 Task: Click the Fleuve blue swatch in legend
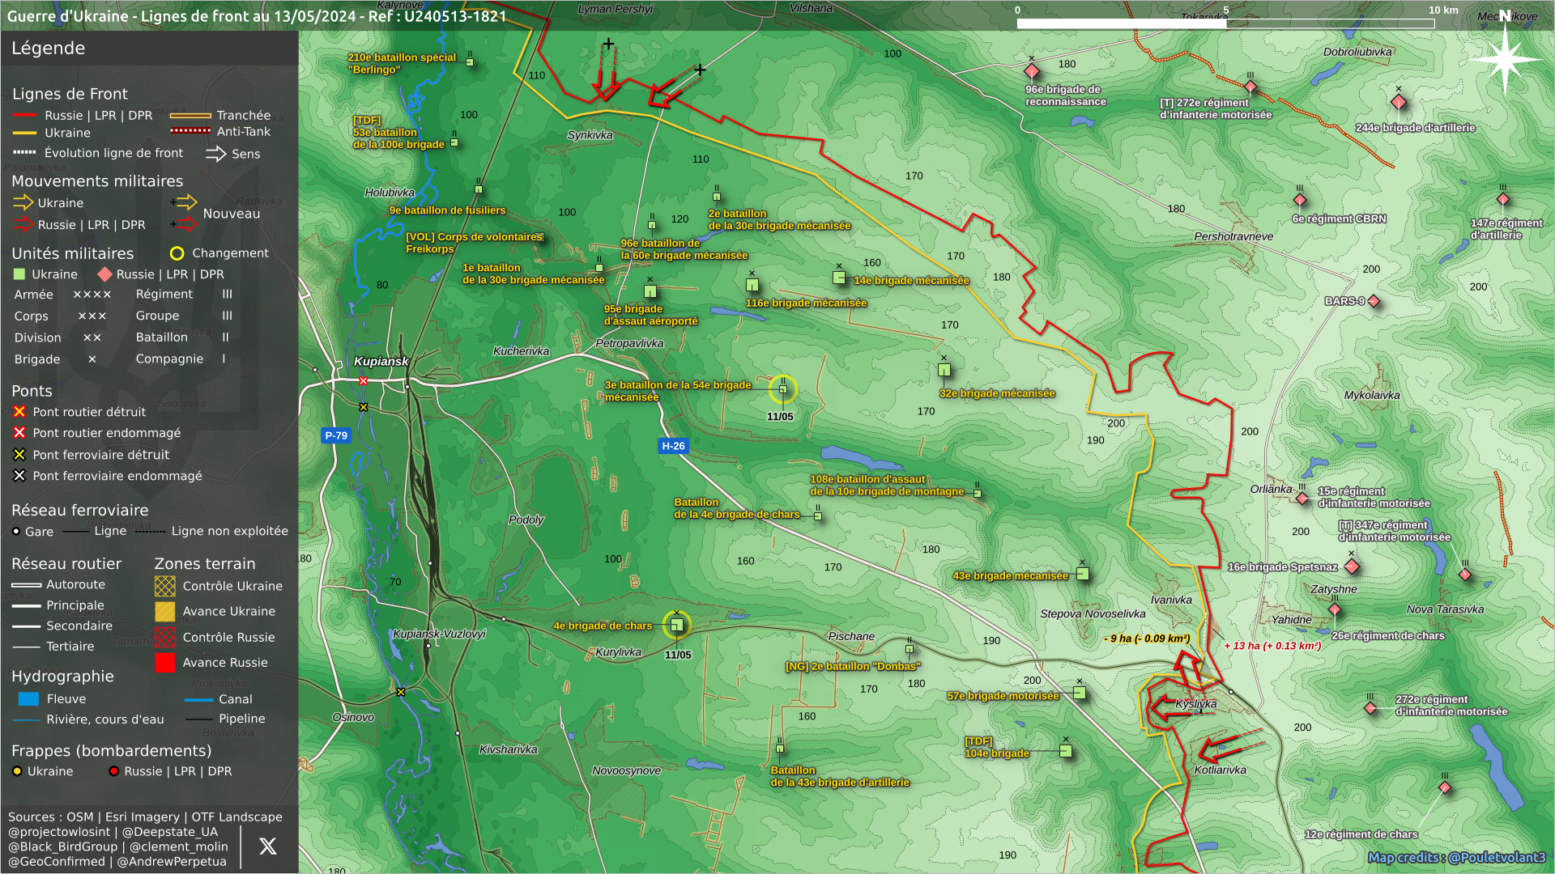click(x=28, y=699)
